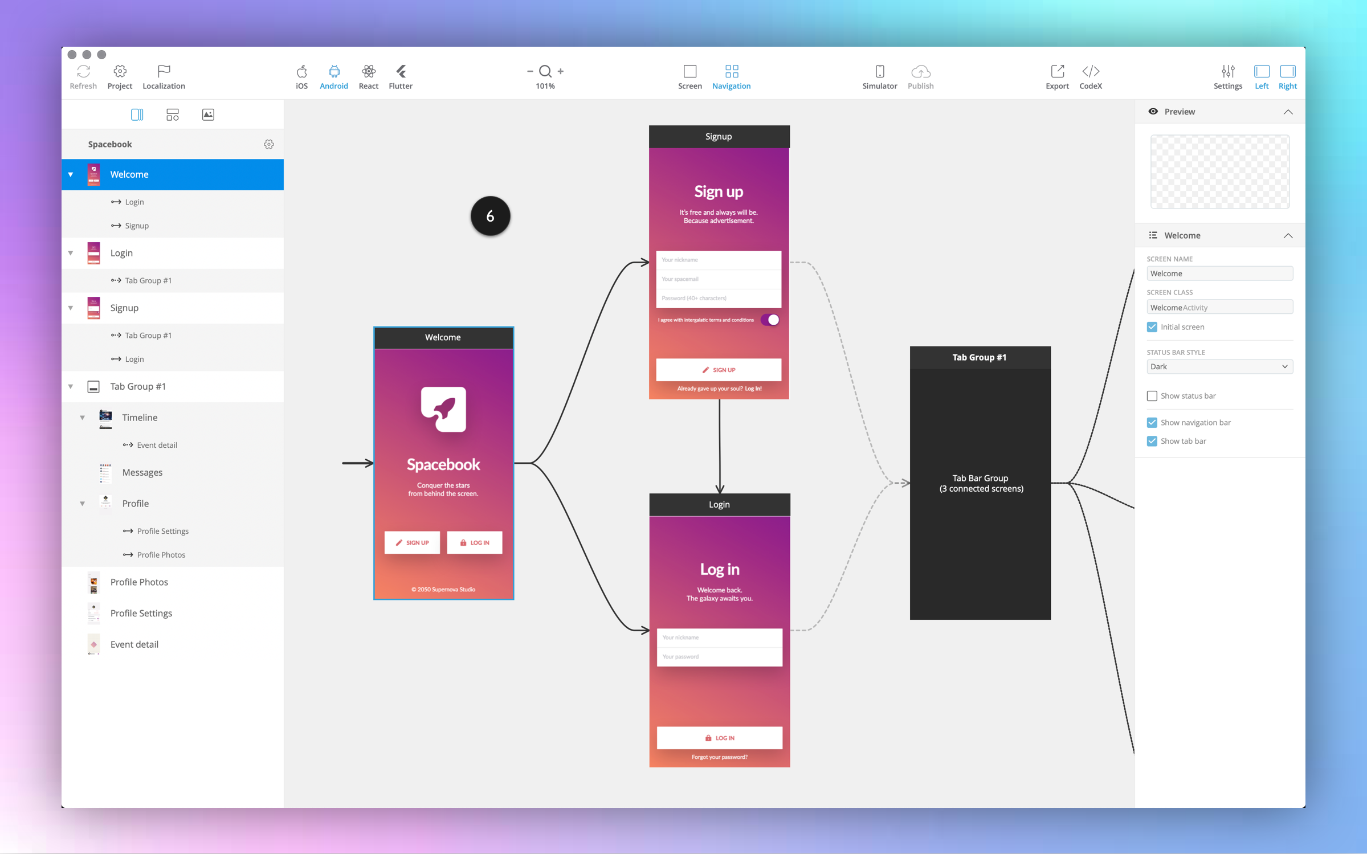This screenshot has height=854, width=1367.
Task: Enable Show status bar checkbox
Action: [x=1152, y=396]
